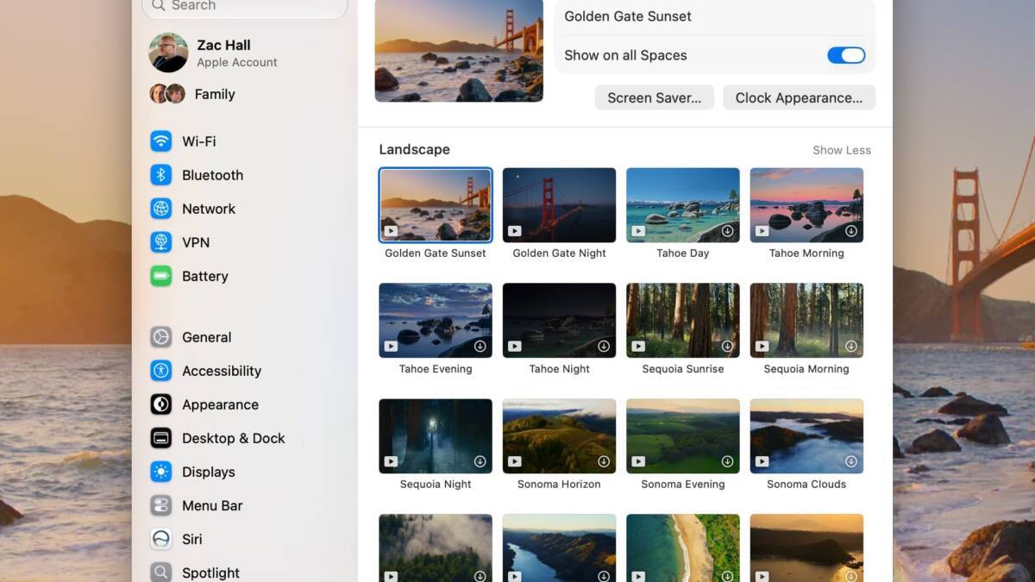Click the Search field in sidebar
1035x582 pixels.
coord(246,7)
